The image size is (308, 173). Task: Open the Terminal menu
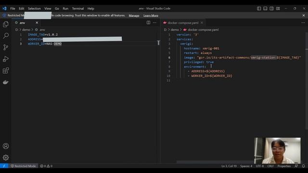click(x=78, y=9)
